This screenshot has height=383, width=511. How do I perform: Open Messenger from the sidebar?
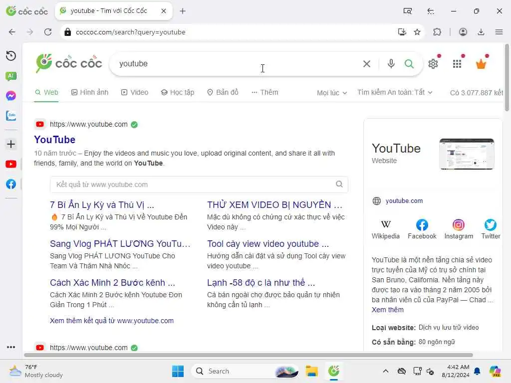[11, 96]
